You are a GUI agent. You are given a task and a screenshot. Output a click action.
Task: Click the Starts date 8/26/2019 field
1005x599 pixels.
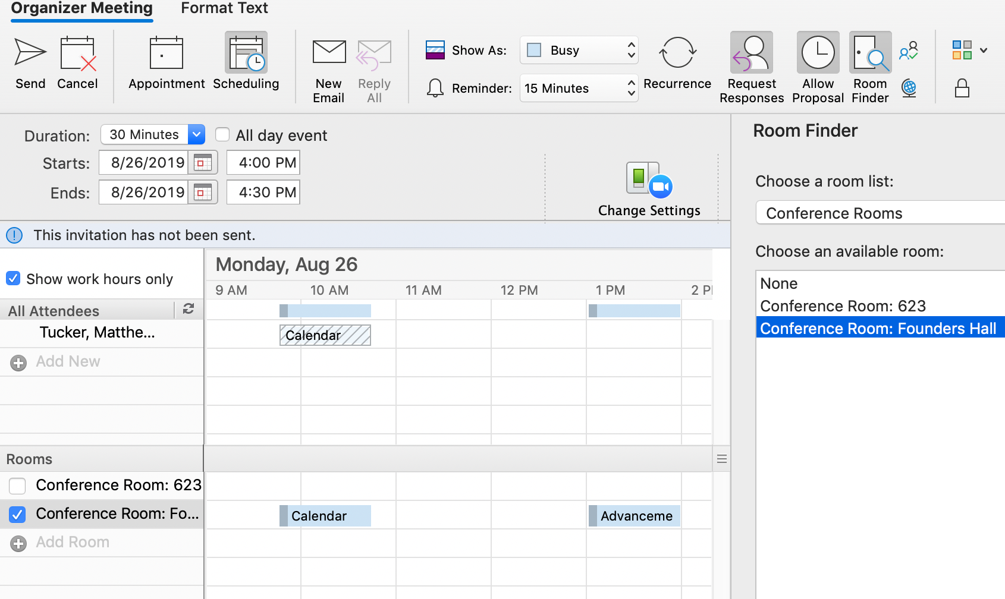click(143, 162)
